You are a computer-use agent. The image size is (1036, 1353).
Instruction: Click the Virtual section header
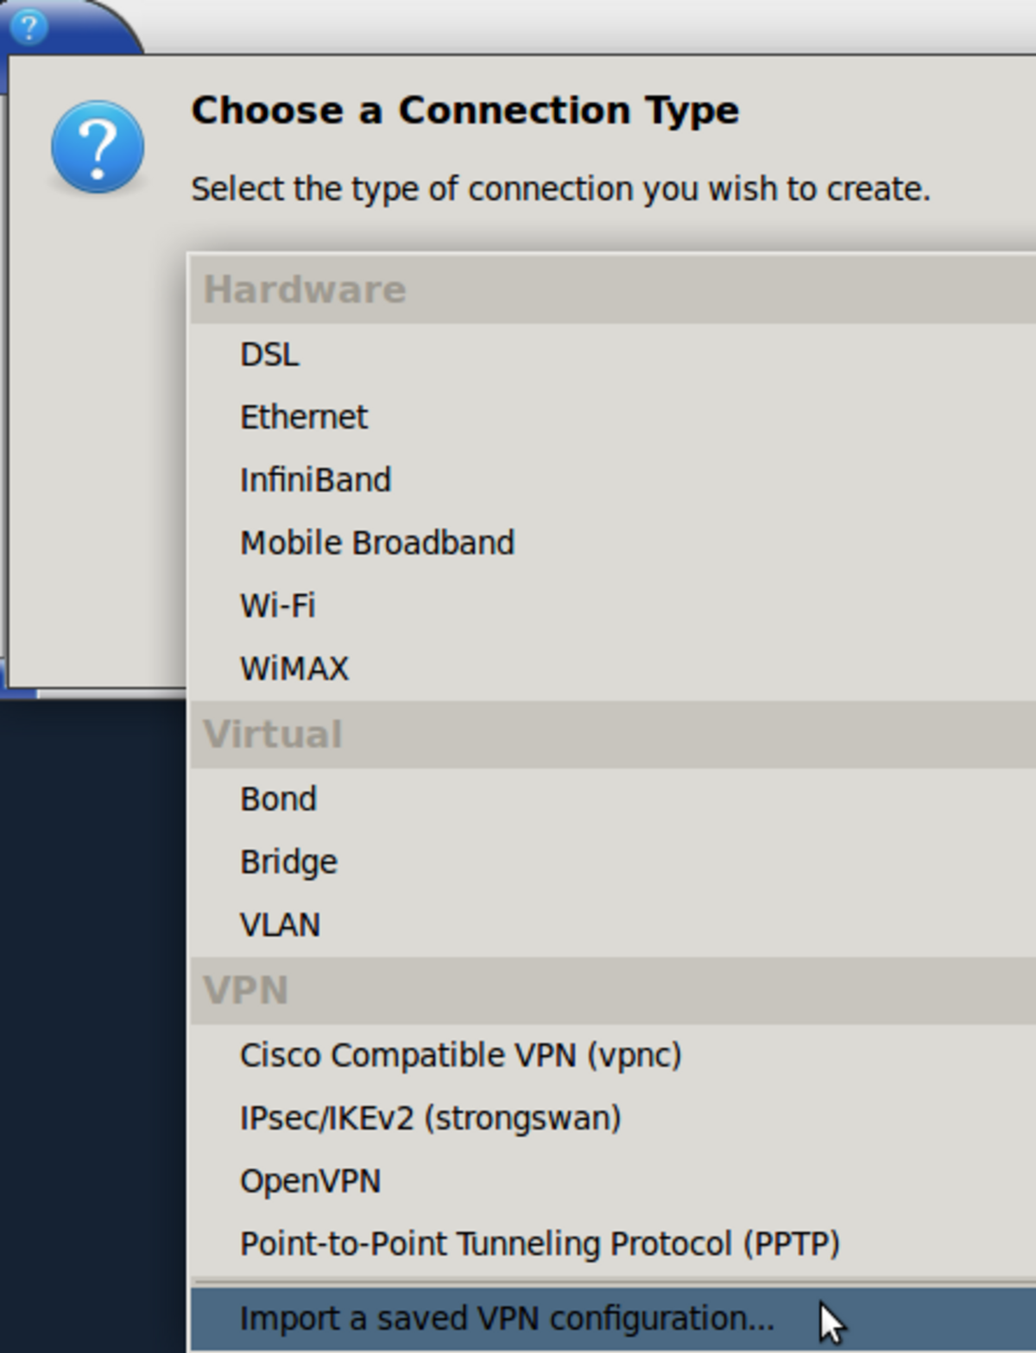[x=274, y=735]
